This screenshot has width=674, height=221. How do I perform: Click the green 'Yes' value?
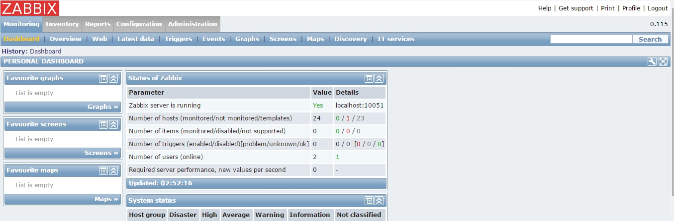318,105
